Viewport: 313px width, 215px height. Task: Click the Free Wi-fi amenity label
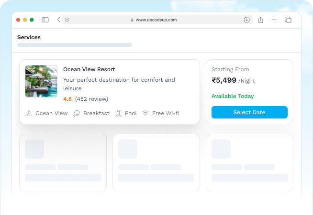click(166, 113)
